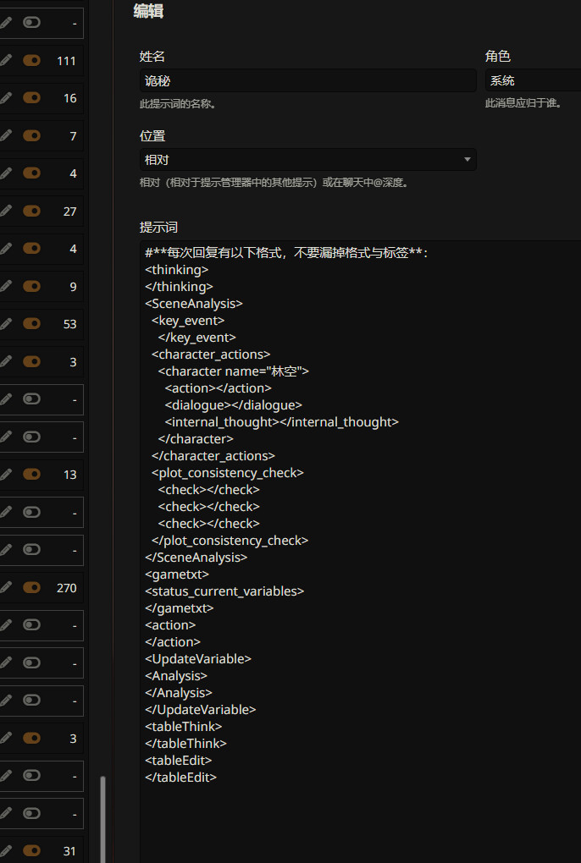Edit the prompt showing 270 tokens
Screen dimensions: 581x863
click(x=6, y=588)
